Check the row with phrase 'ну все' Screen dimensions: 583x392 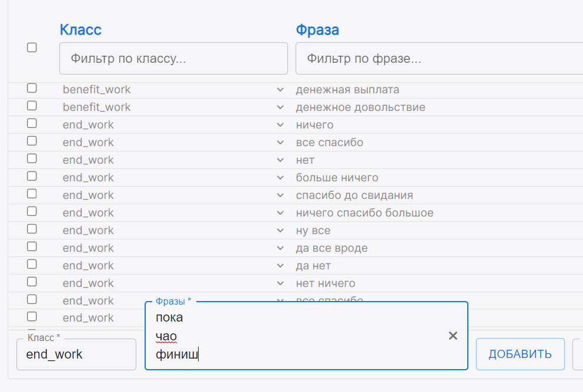click(32, 229)
